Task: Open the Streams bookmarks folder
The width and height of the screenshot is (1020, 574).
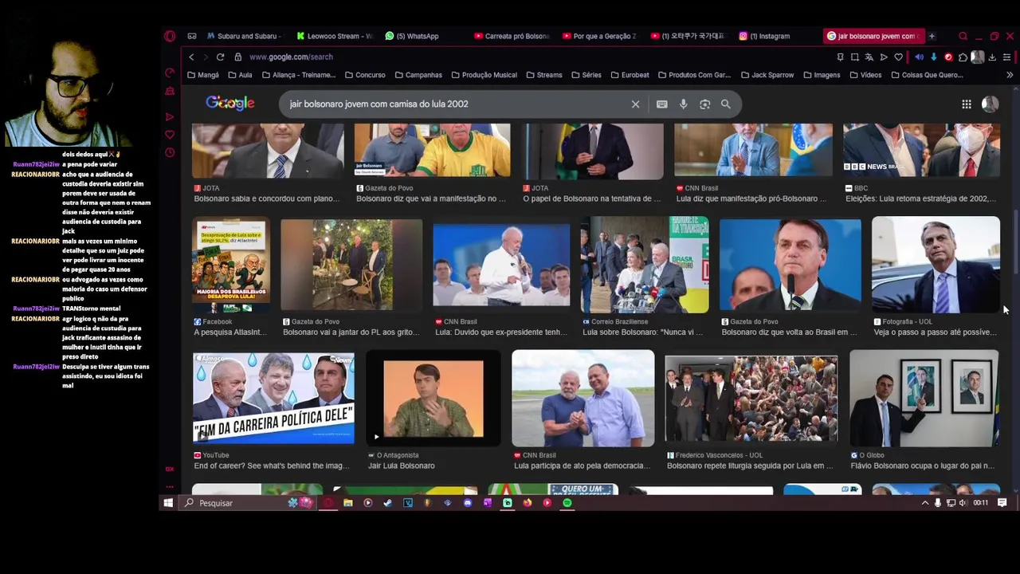Action: coord(544,75)
